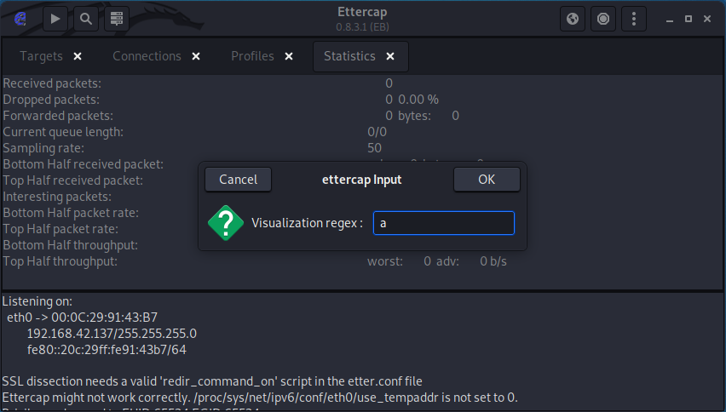This screenshot has height=412, width=726.
Task: Open the hosts search magnifier icon
Action: [86, 19]
